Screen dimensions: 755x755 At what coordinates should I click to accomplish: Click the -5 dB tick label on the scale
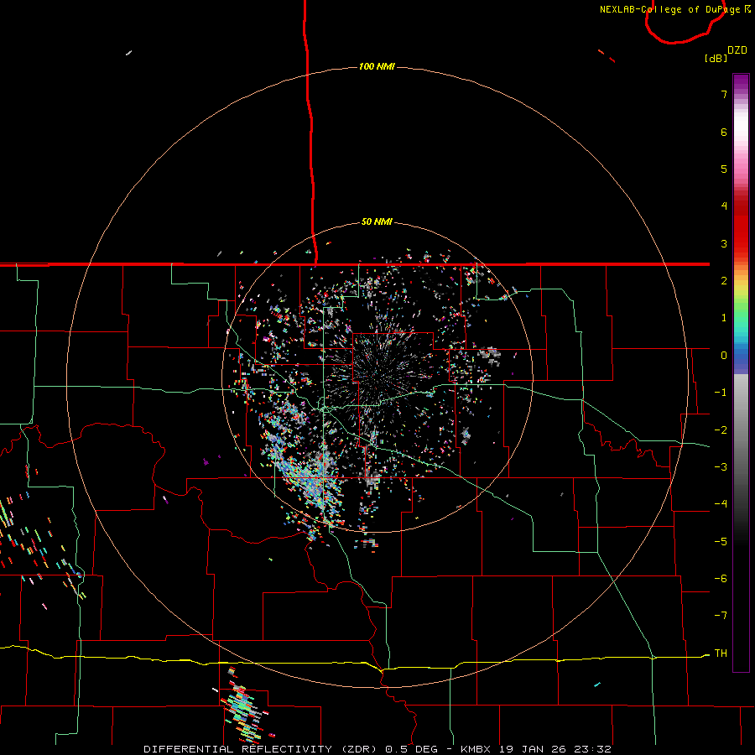pos(721,542)
